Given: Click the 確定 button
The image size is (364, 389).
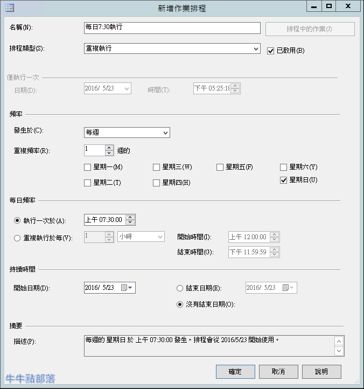Looking at the screenshot, I should (x=235, y=372).
